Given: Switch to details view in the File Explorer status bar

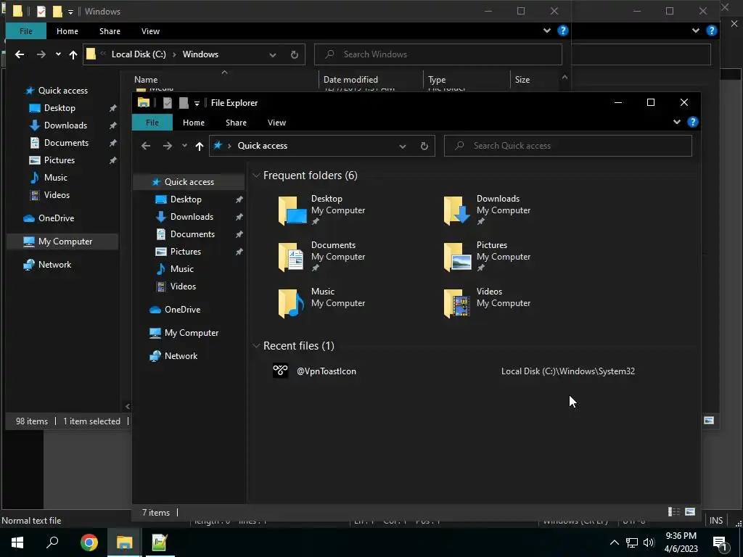Looking at the screenshot, I should pos(674,511).
